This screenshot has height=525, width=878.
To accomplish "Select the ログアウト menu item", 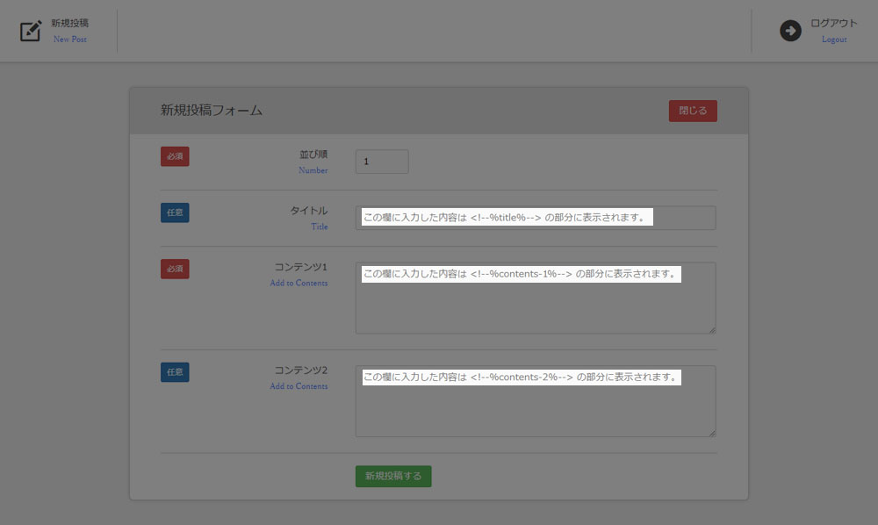I will (834, 23).
